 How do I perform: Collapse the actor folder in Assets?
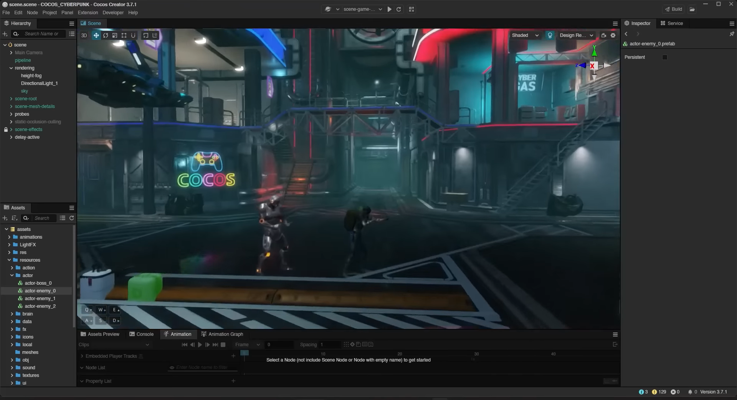click(12, 276)
